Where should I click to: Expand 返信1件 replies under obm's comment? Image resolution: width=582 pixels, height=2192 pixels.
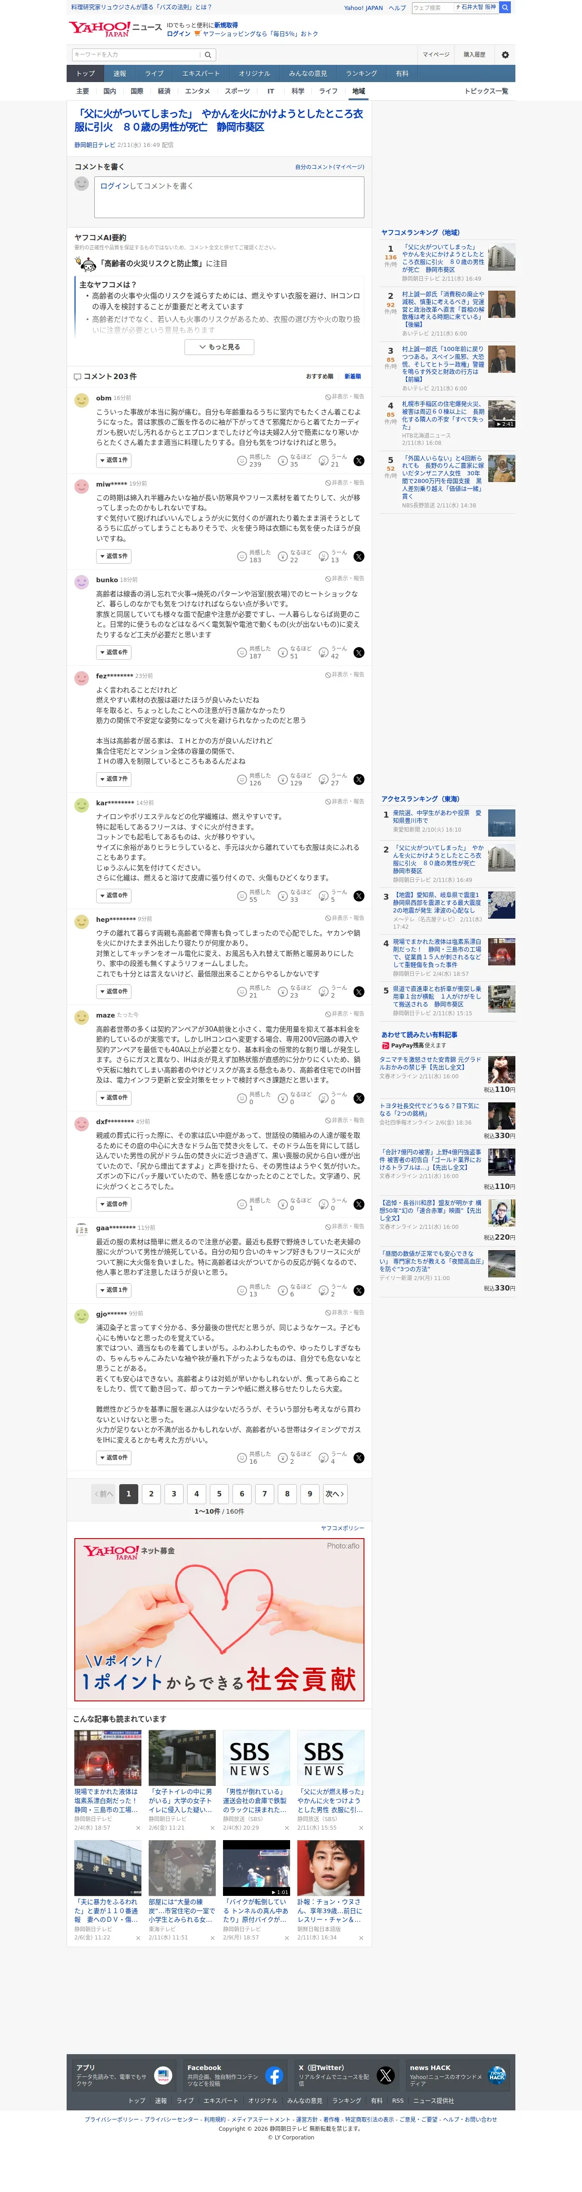(x=113, y=460)
